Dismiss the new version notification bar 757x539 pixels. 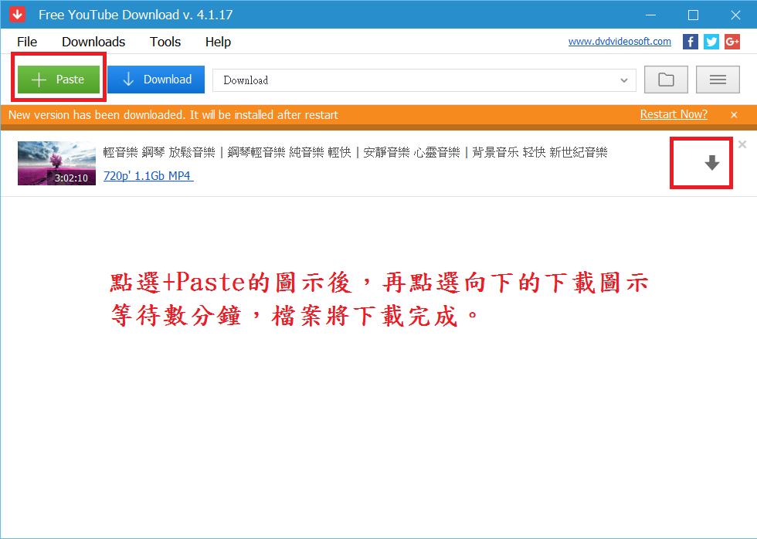point(734,115)
